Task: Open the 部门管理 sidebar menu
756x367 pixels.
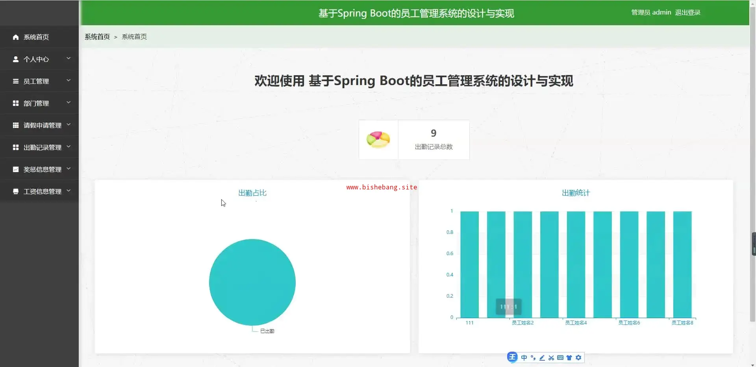Action: (x=39, y=103)
